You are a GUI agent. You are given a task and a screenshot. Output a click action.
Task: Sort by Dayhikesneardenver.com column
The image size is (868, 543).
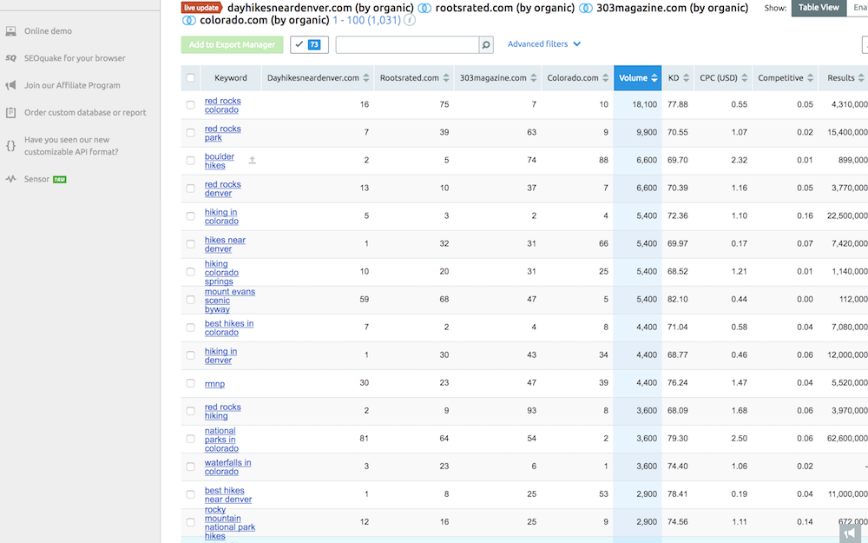point(318,78)
